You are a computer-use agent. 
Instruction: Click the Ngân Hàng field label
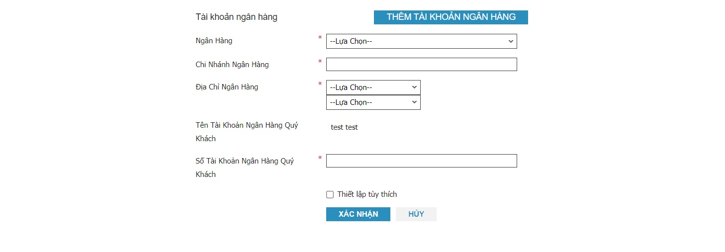pos(214,41)
